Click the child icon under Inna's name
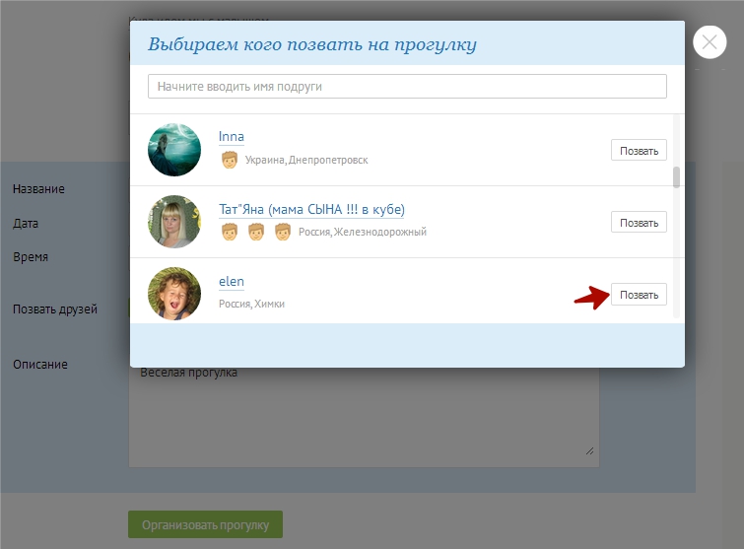Screen dimensions: 744x549 230,160
